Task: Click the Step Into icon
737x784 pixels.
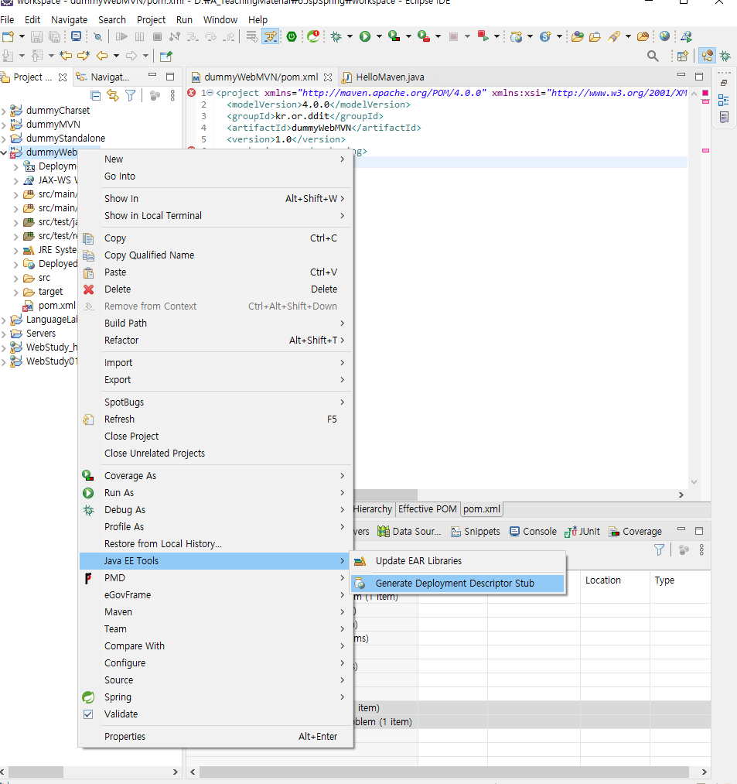Action: tap(193, 36)
